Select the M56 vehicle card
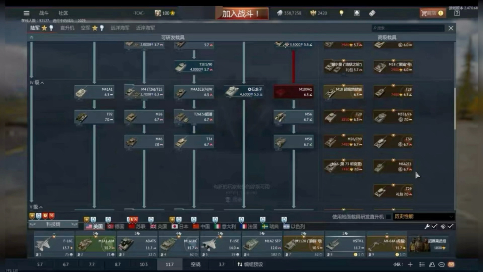The height and width of the screenshot is (272, 483). click(294, 117)
